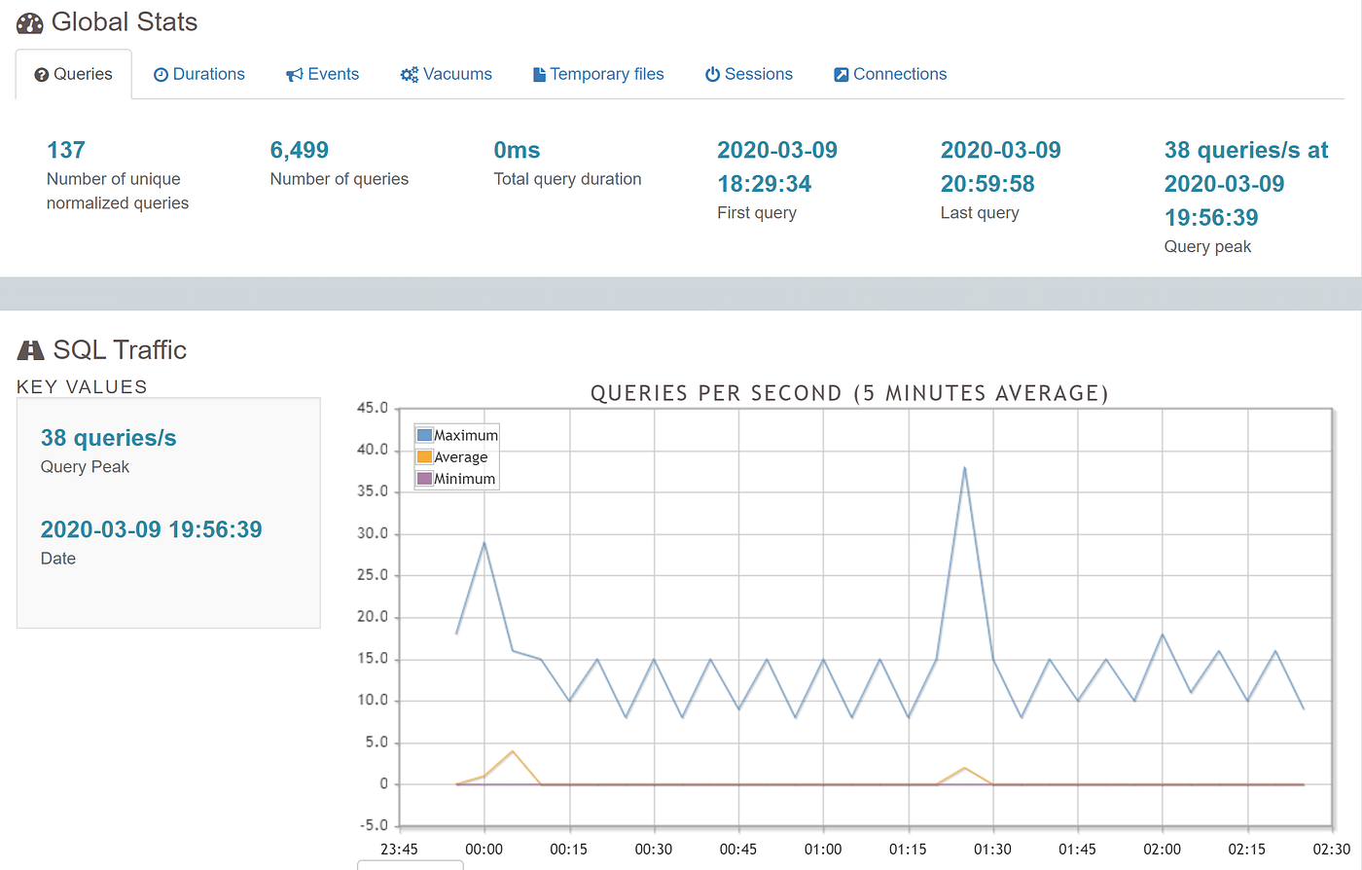This screenshot has height=870, width=1362.
Task: Click the 137 unique normalized queries value
Action: point(66,150)
